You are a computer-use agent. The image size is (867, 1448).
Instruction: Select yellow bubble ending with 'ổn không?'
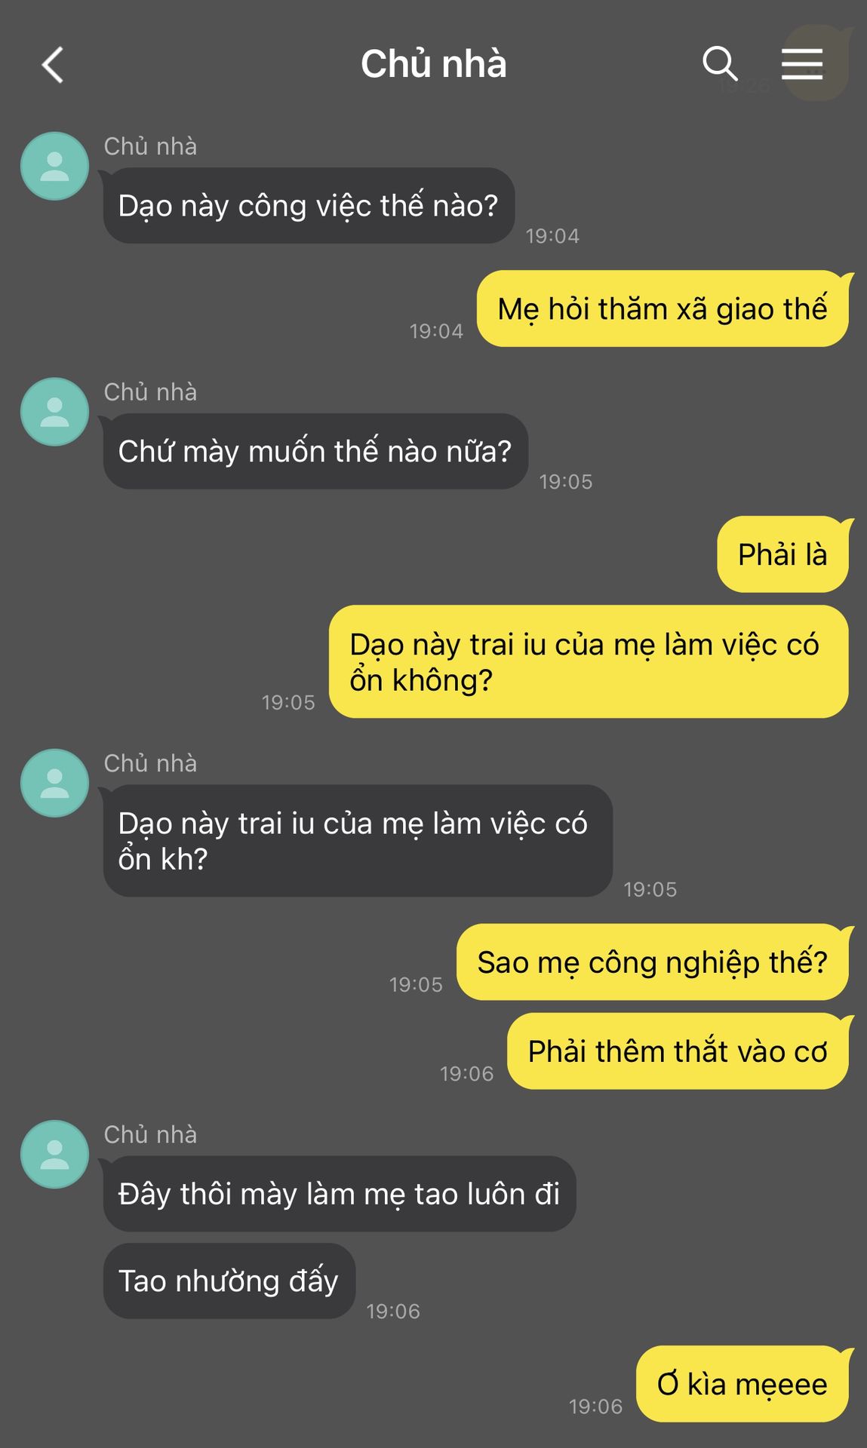589,661
